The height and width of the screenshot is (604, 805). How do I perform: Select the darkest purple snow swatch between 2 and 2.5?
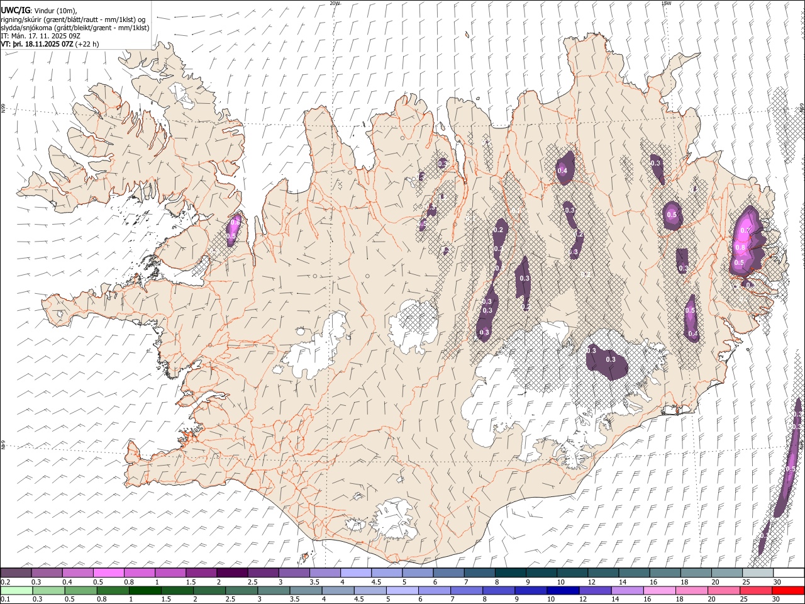click(x=232, y=573)
